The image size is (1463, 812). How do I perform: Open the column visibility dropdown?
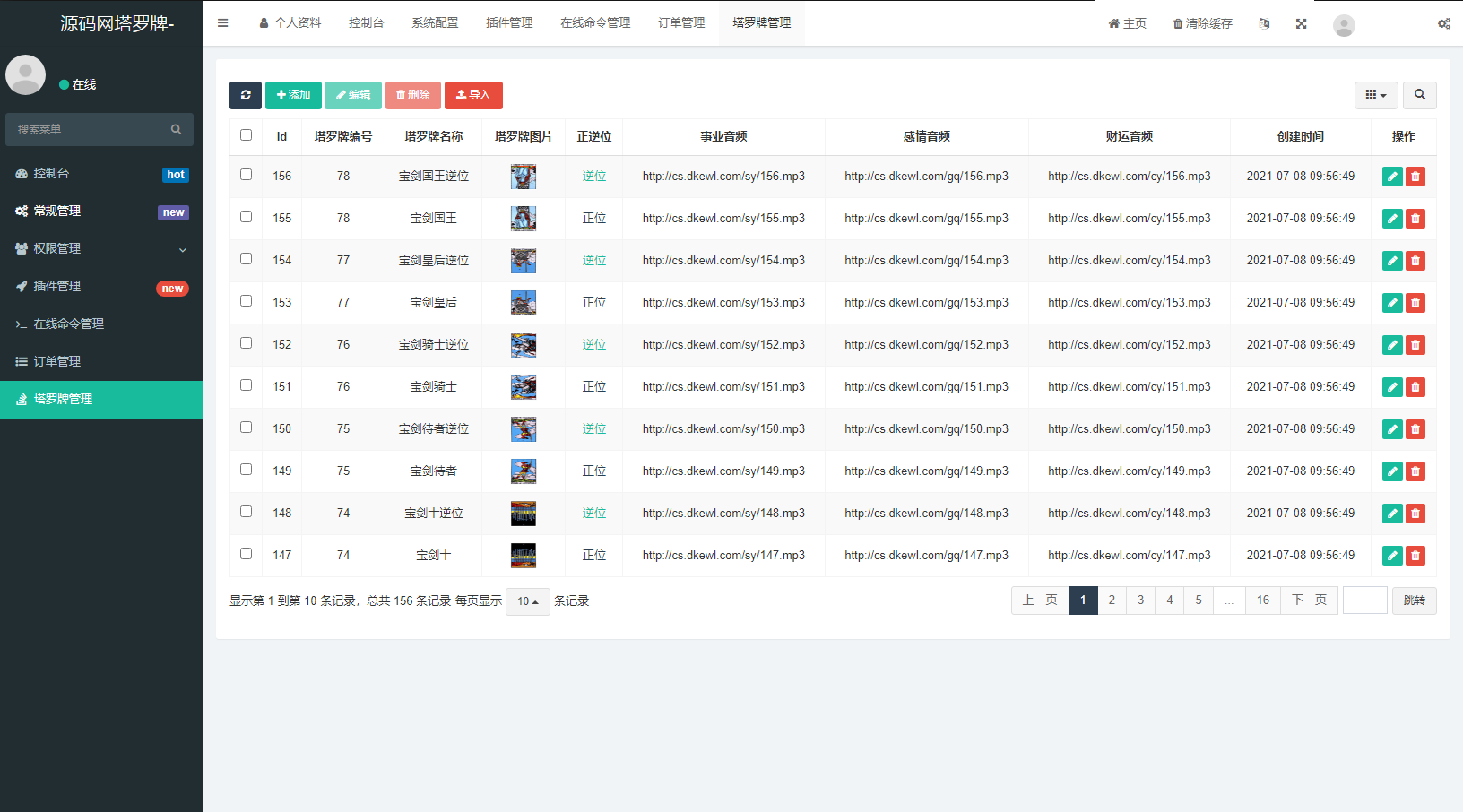[1376, 95]
